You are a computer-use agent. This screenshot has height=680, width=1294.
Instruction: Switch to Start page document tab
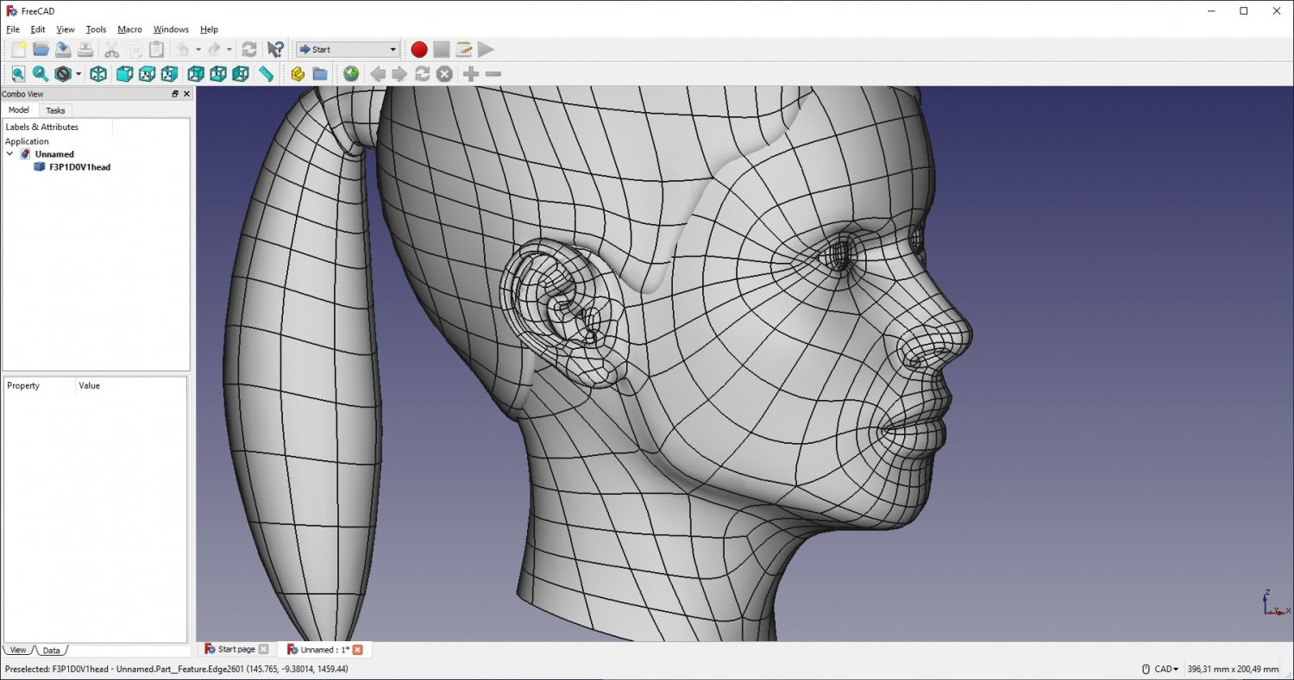pos(236,649)
